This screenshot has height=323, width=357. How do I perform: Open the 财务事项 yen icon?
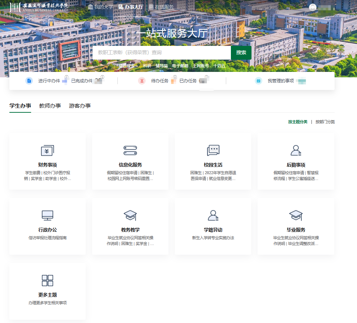point(47,150)
